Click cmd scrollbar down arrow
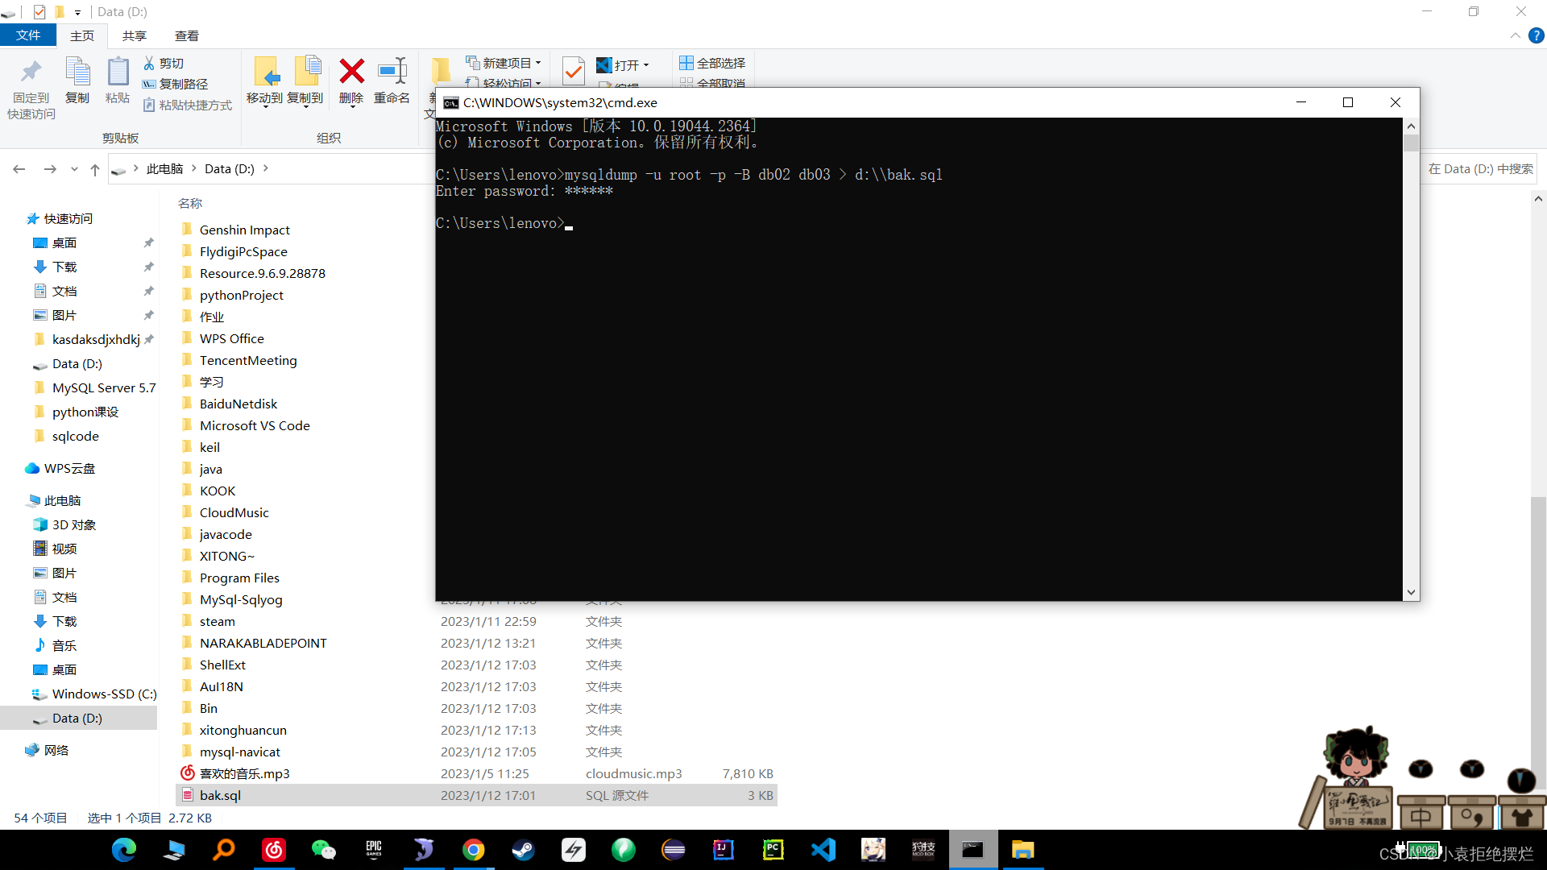The image size is (1547, 870). pyautogui.click(x=1411, y=592)
